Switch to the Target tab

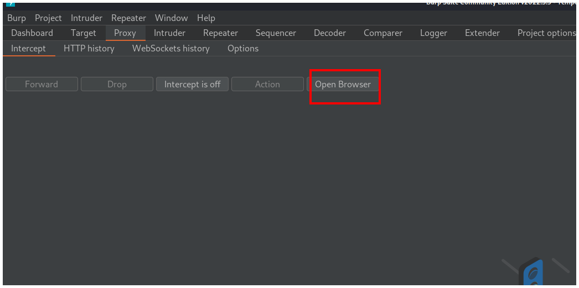84,33
